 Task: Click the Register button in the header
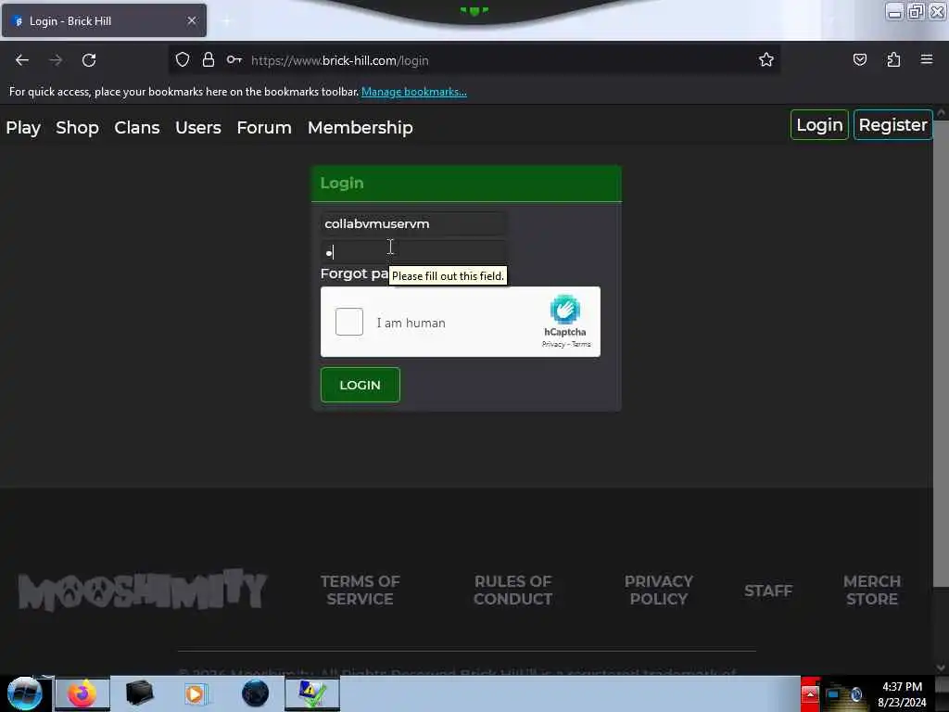click(x=892, y=125)
